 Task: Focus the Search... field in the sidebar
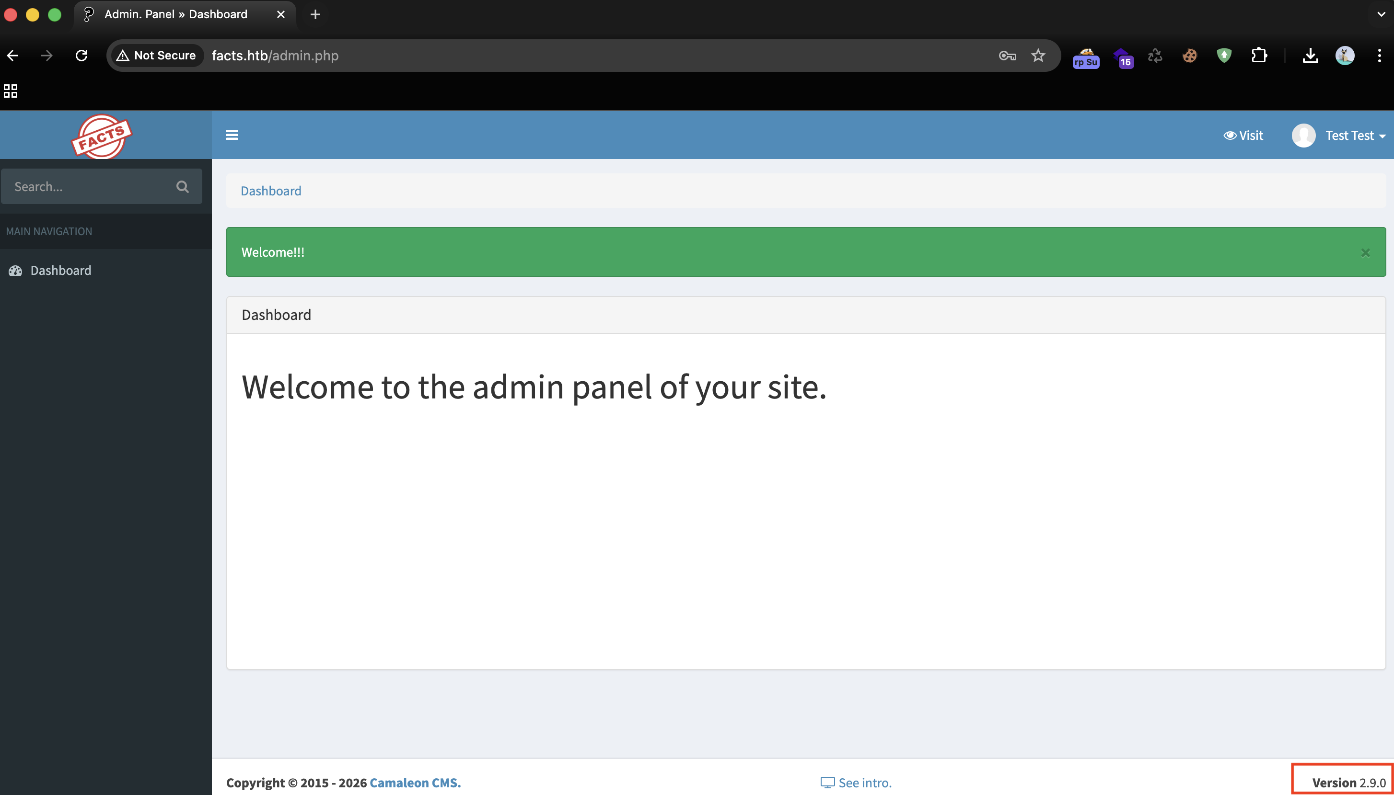pos(102,186)
